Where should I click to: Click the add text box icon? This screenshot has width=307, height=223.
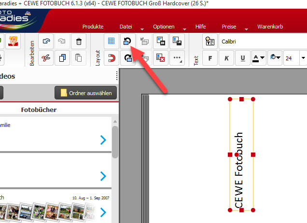coord(209,42)
